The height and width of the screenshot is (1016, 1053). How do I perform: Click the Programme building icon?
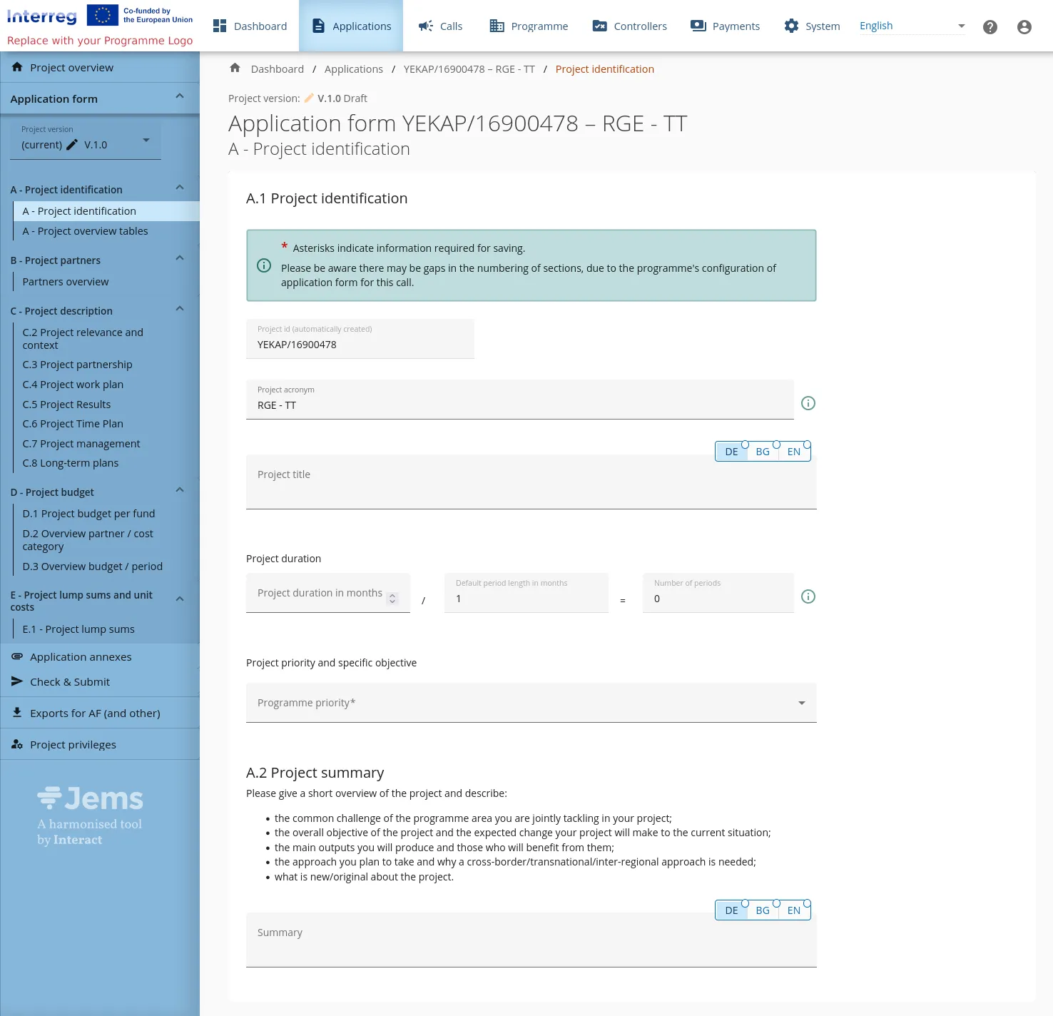click(497, 26)
